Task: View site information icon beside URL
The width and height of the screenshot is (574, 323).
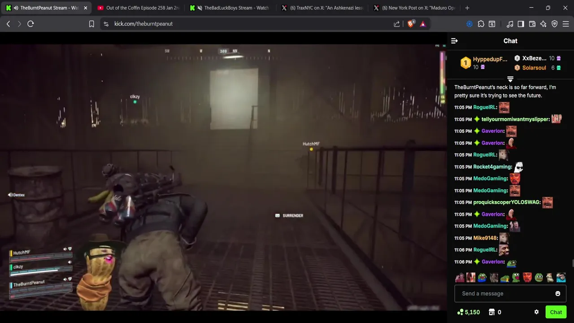Action: tap(106, 24)
